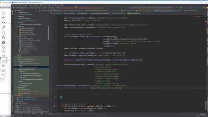Open the Build tool window

pos(60,114)
